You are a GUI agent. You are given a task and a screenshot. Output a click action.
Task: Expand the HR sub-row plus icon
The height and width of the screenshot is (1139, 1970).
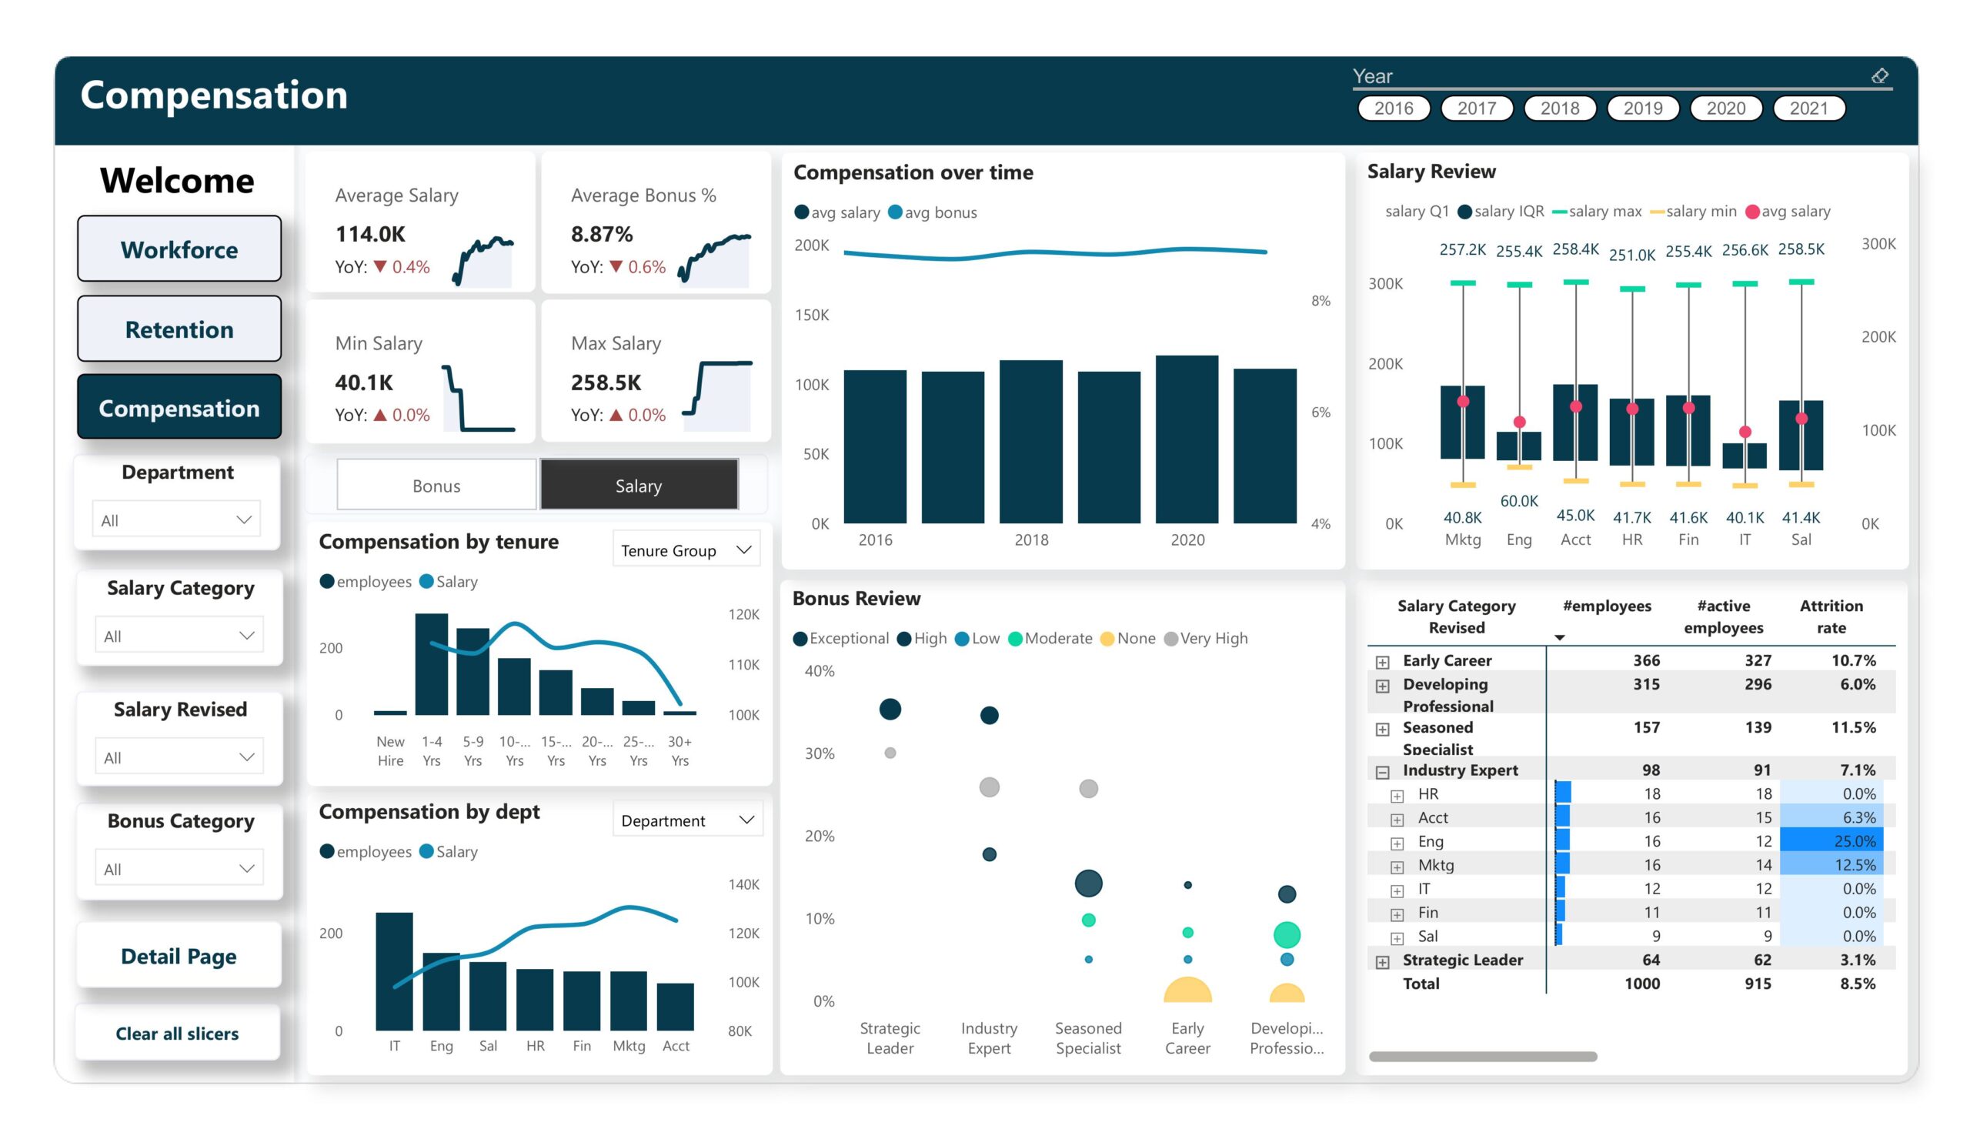1396,796
